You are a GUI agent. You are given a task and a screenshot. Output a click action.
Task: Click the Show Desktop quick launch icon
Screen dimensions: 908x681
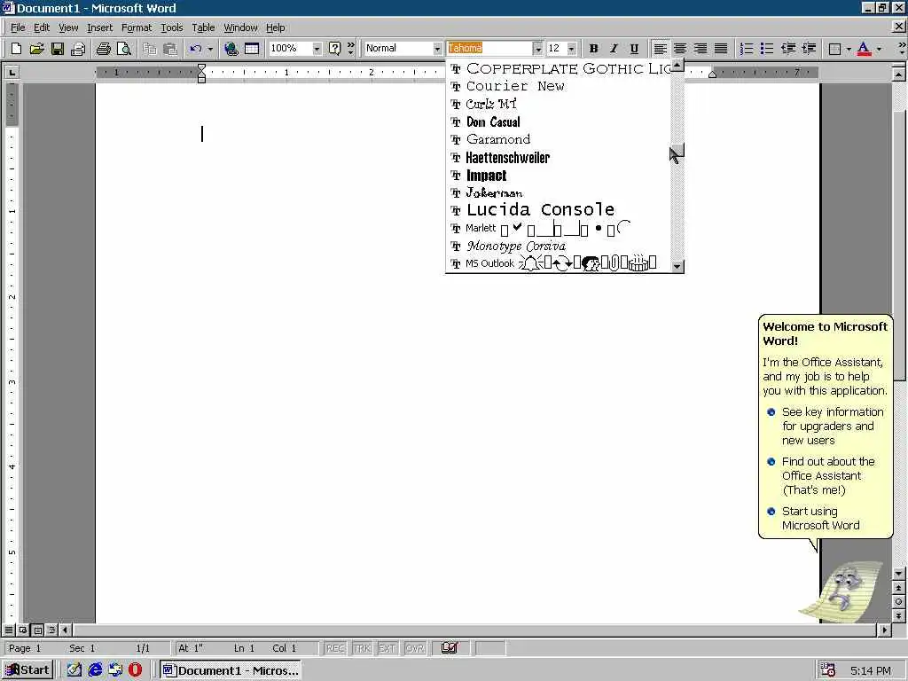(74, 670)
